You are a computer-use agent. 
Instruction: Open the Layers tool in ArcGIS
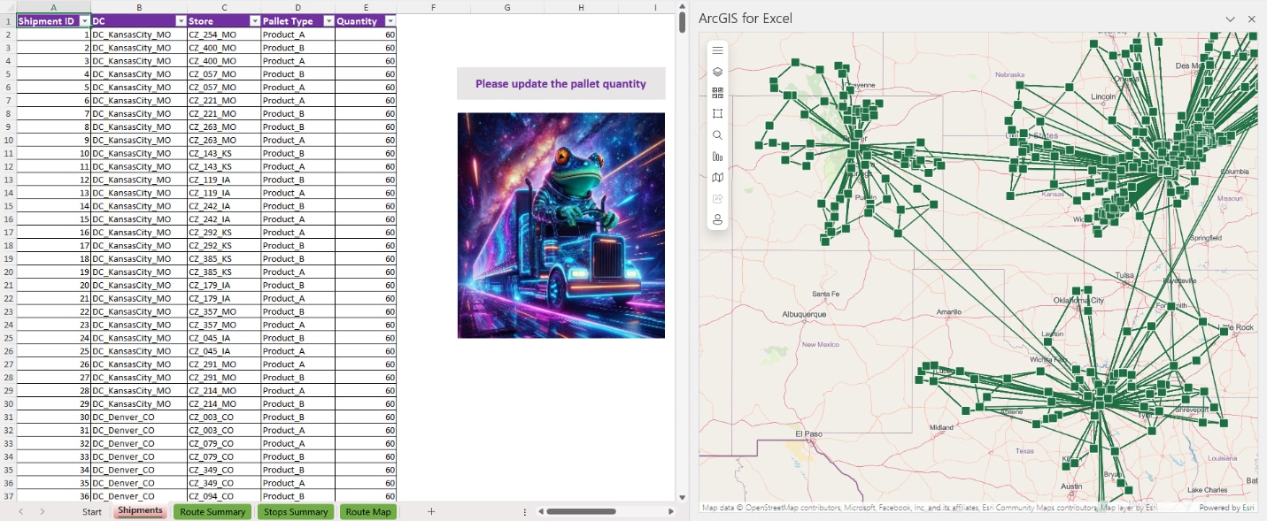tap(718, 72)
